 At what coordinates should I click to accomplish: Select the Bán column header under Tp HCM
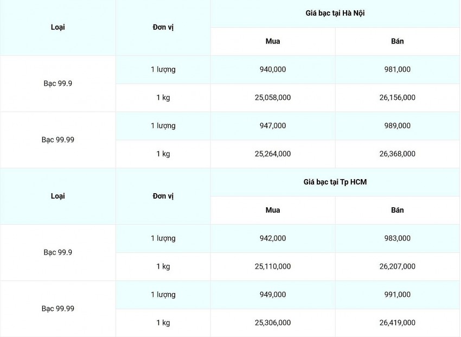coord(398,210)
